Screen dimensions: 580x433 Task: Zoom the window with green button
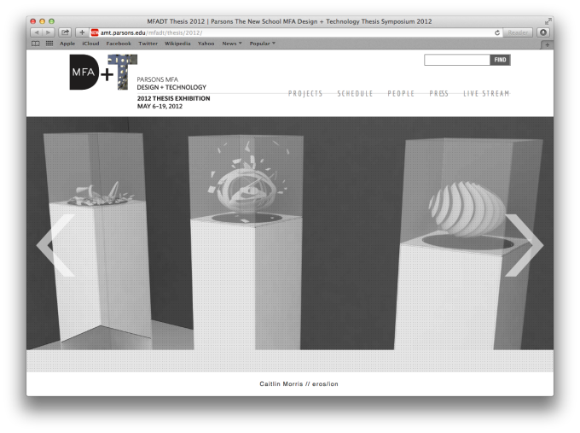(51, 21)
